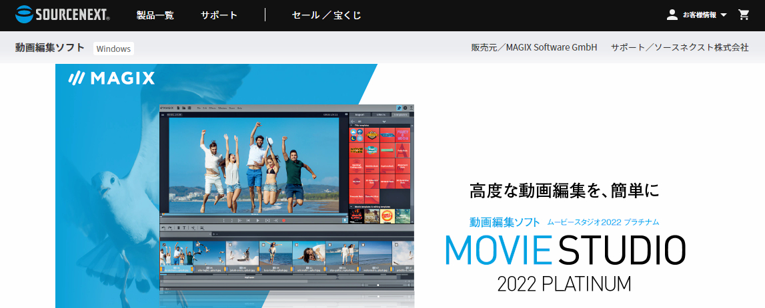
Task: Open the 製品一覧 menu
Action: pos(155,15)
